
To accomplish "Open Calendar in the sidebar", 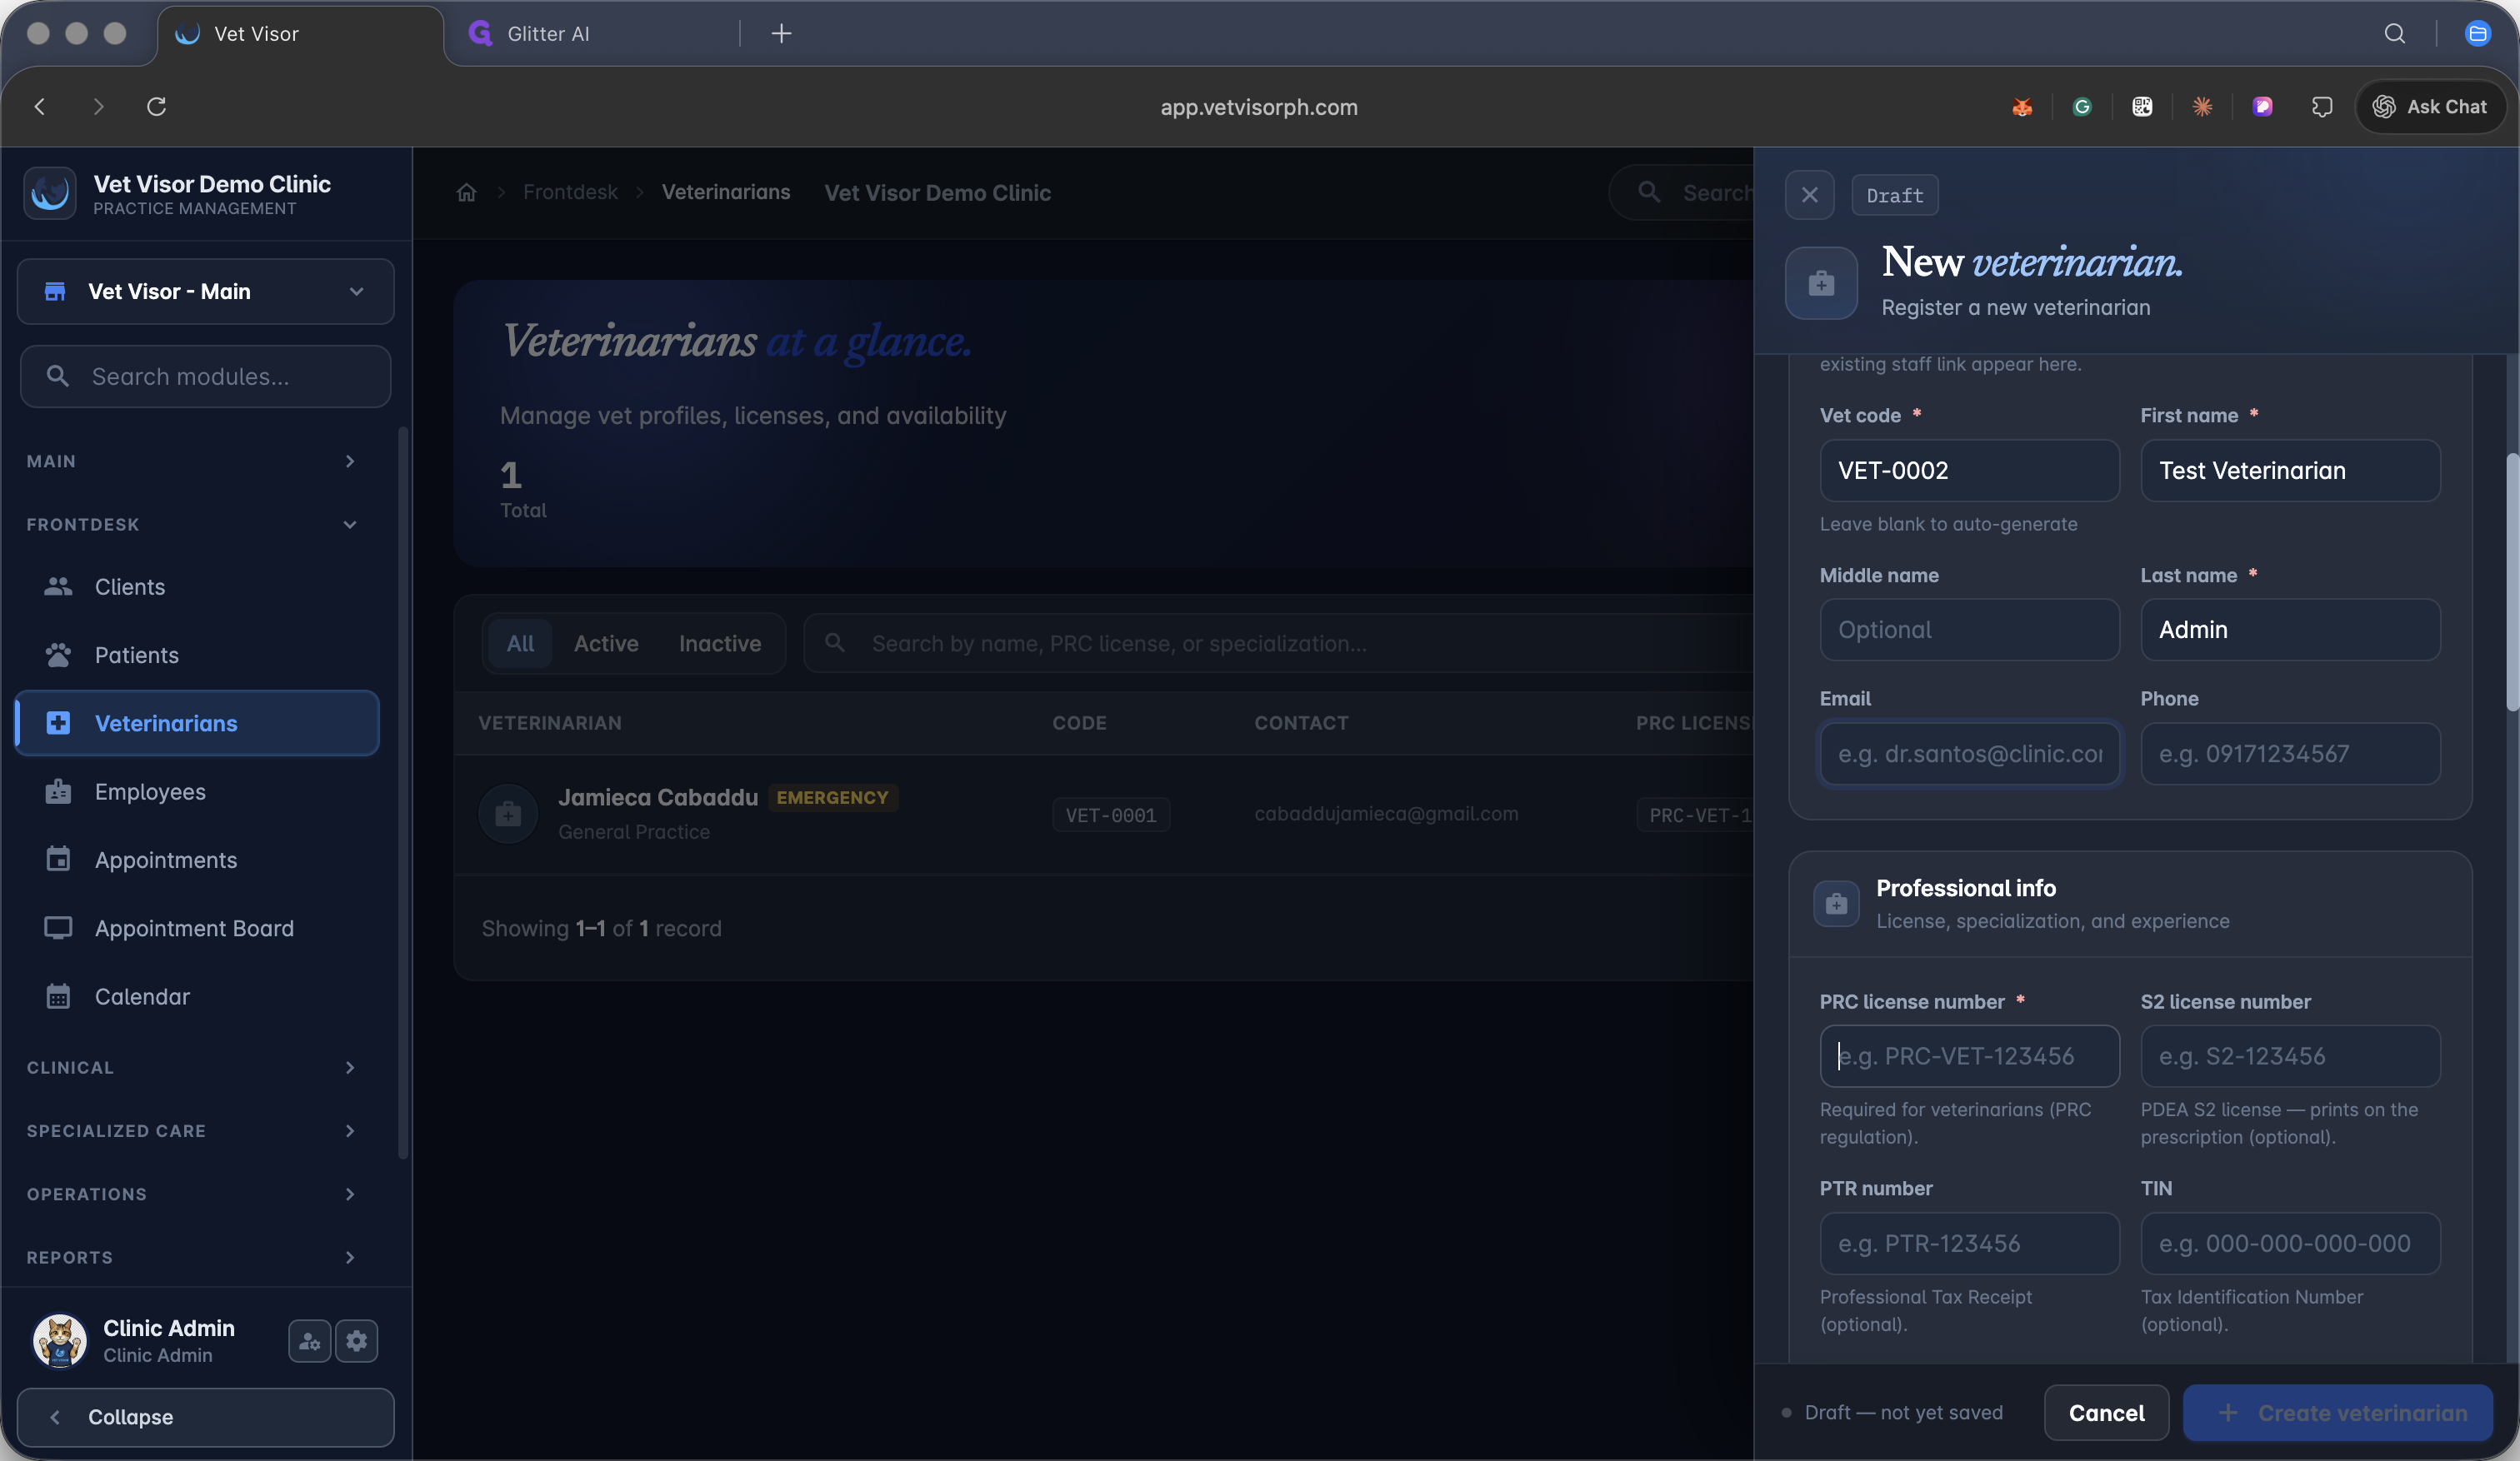I will tap(198, 997).
